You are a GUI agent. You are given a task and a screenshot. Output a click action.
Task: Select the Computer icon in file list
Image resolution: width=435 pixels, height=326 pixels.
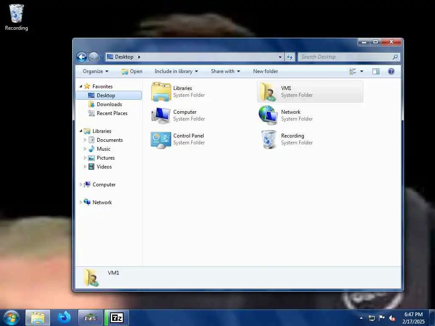161,115
